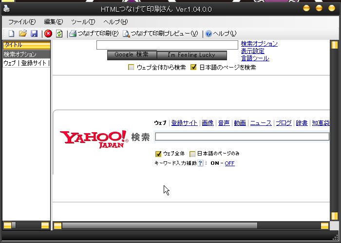
Task: Select the ウェブ | 登録サイト list row
Action: [26, 63]
